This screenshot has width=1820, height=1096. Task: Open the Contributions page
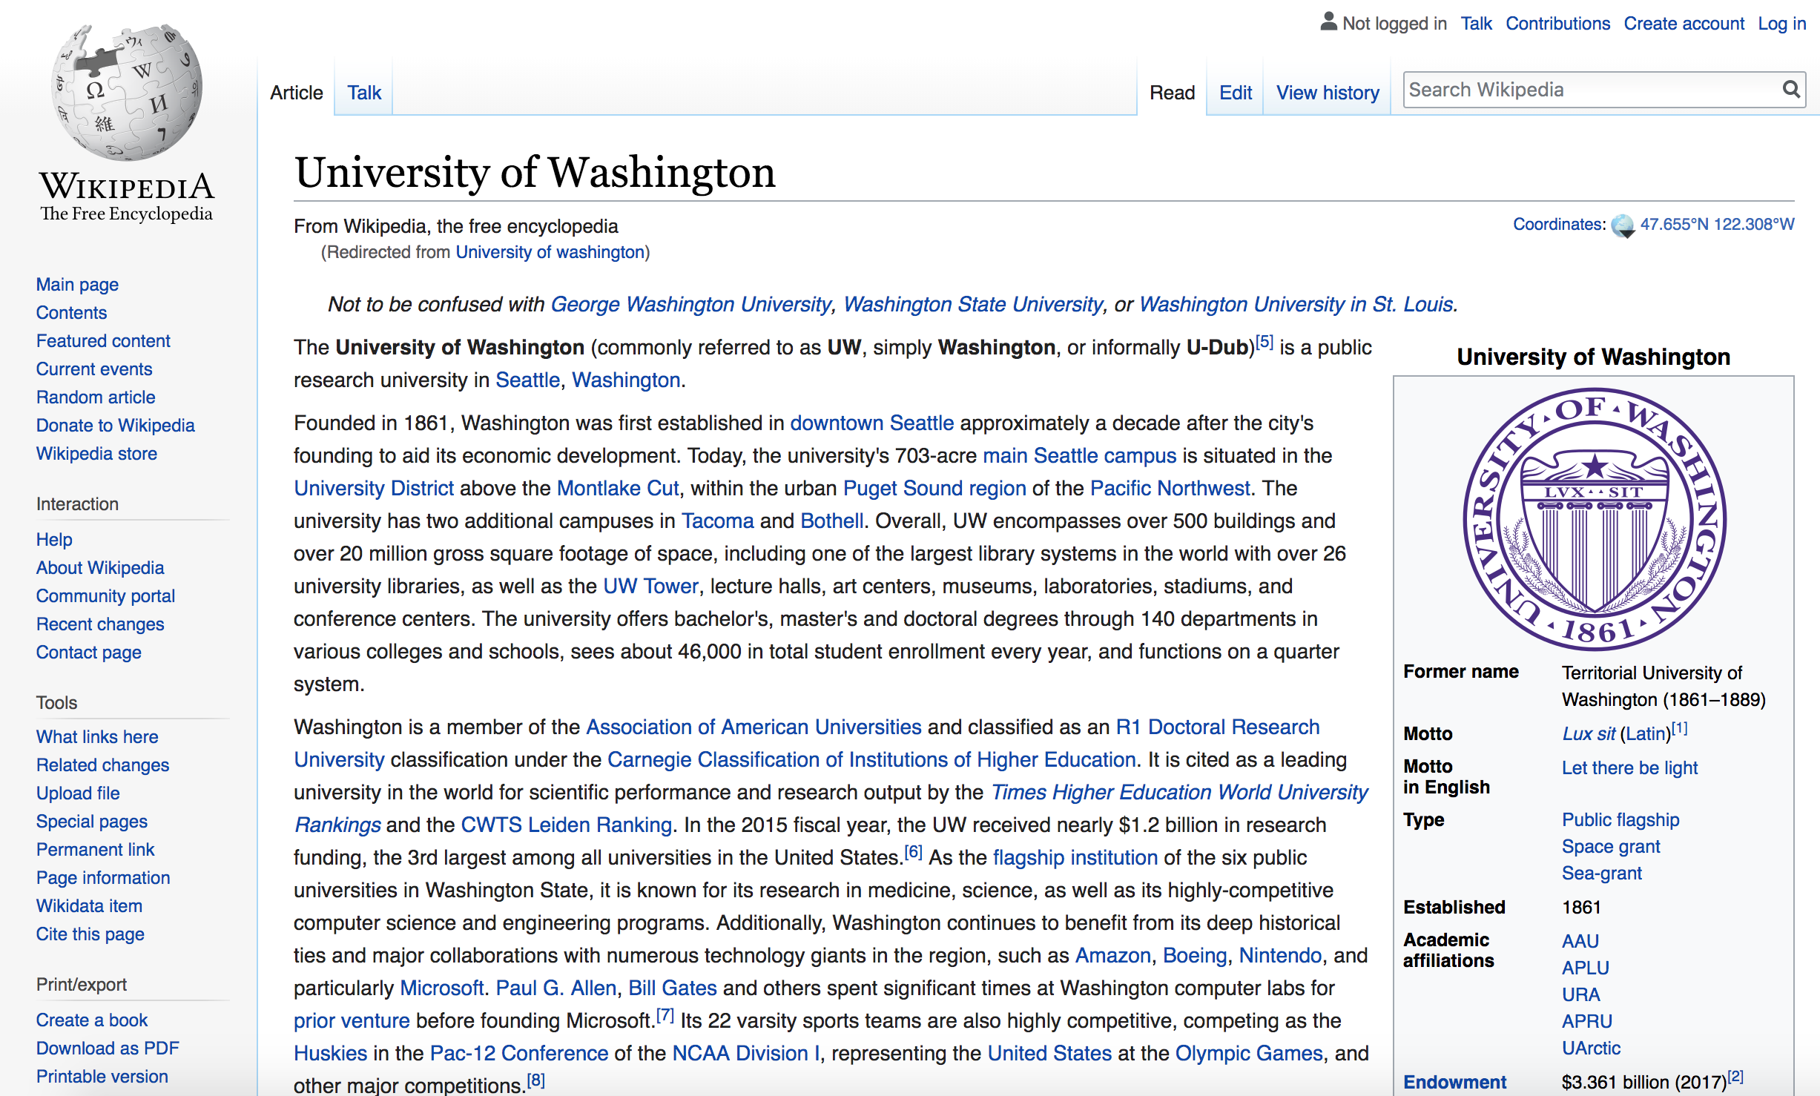1557,23
